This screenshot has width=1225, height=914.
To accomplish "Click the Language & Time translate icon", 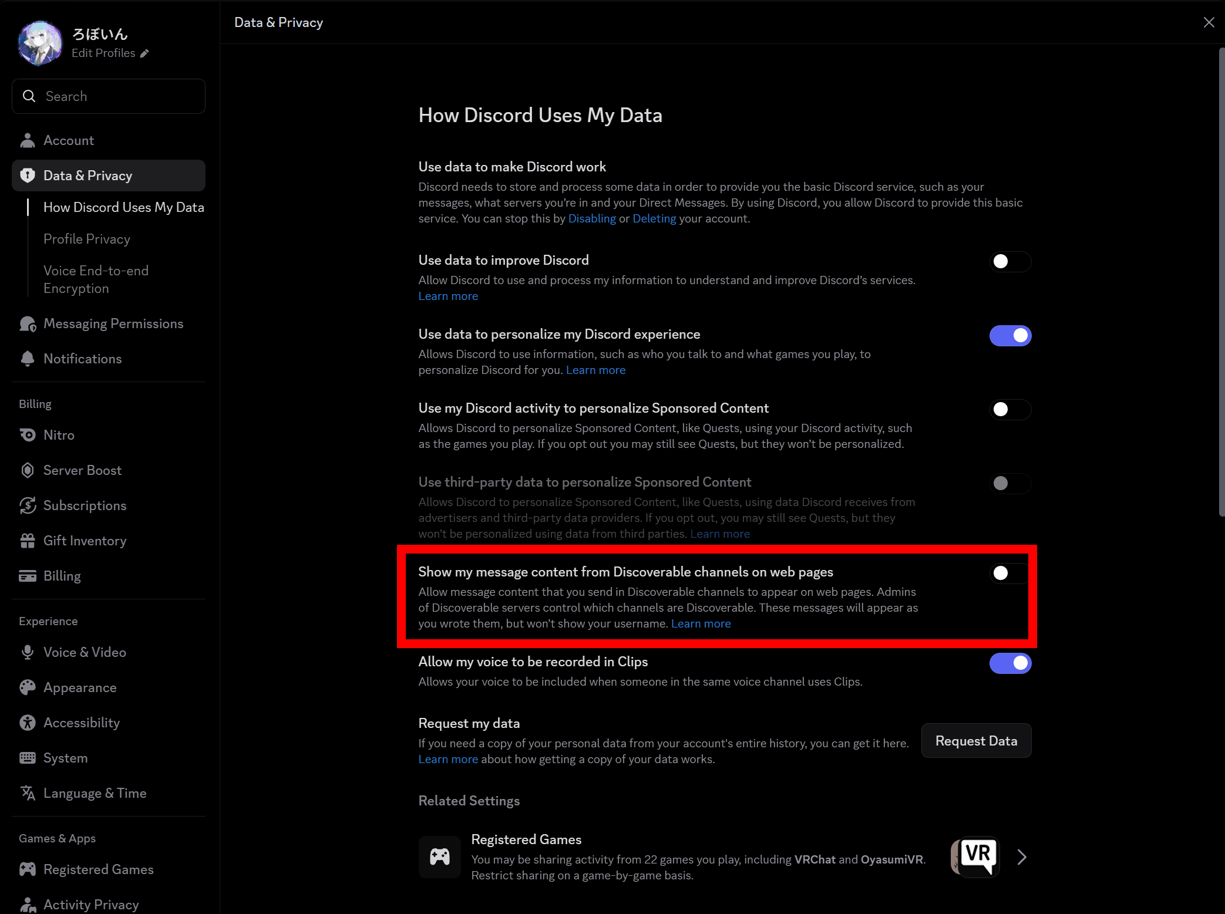I will pos(27,793).
